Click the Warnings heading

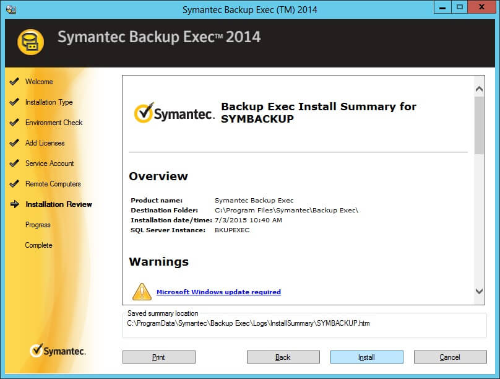[x=159, y=261]
